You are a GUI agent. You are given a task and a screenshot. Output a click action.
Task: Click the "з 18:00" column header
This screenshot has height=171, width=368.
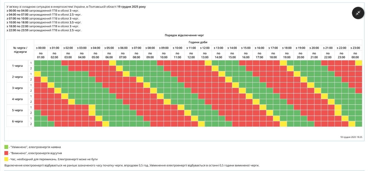(x=287, y=48)
